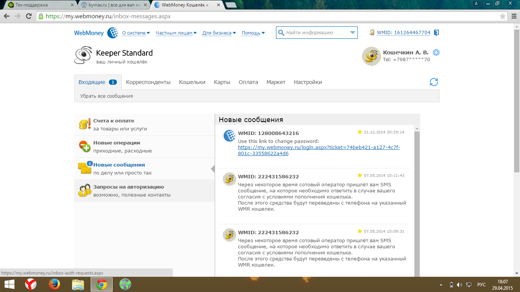Click the WebMoney globe logo in the header

(x=112, y=33)
